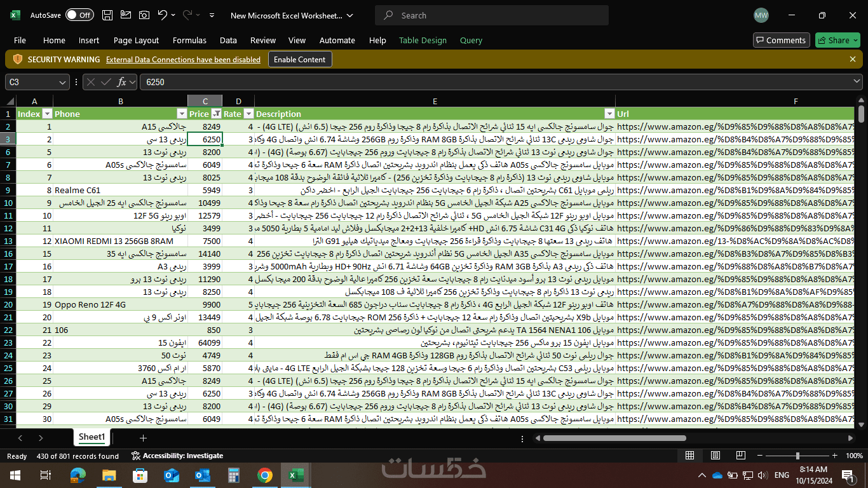The width and height of the screenshot is (868, 488).
Task: Click the Share button
Action: click(x=837, y=40)
